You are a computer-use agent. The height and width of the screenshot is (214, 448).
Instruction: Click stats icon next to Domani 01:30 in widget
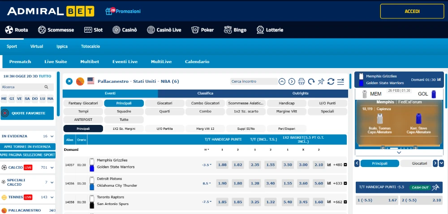440,80
